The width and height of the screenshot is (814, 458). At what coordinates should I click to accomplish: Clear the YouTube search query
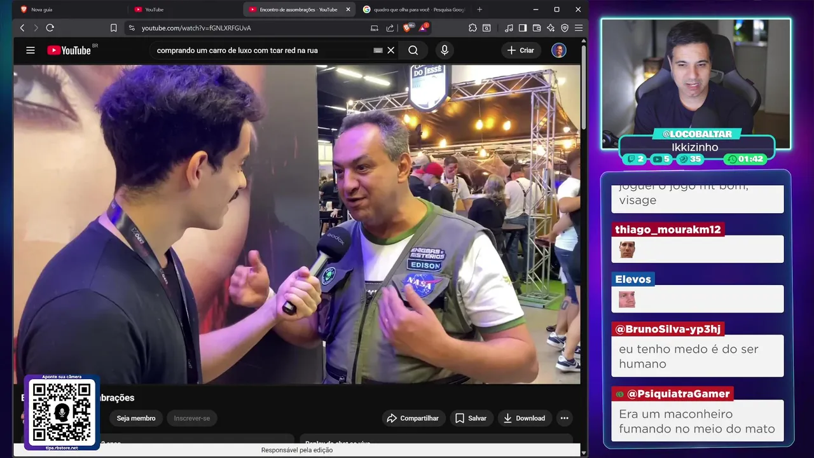(x=391, y=50)
